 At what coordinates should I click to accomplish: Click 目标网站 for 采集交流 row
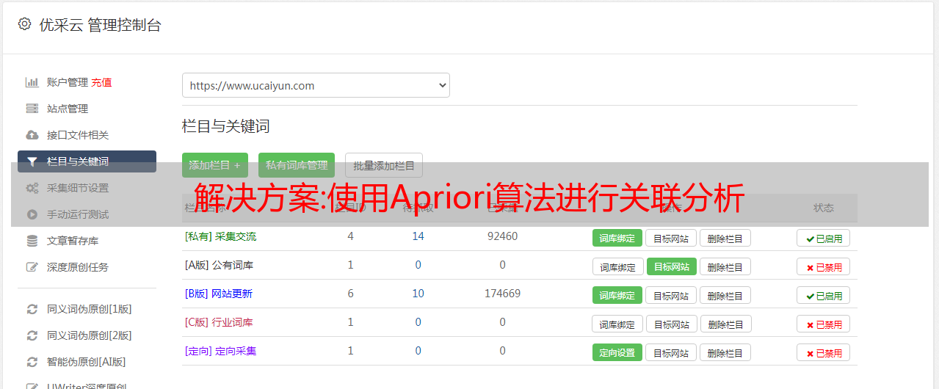tap(671, 238)
